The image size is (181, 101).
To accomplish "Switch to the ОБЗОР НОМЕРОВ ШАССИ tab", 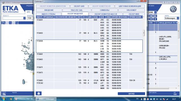I will [x=106, y=14].
